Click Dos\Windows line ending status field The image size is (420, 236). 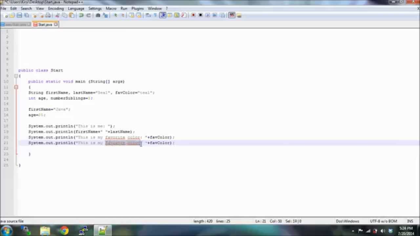coord(347,221)
